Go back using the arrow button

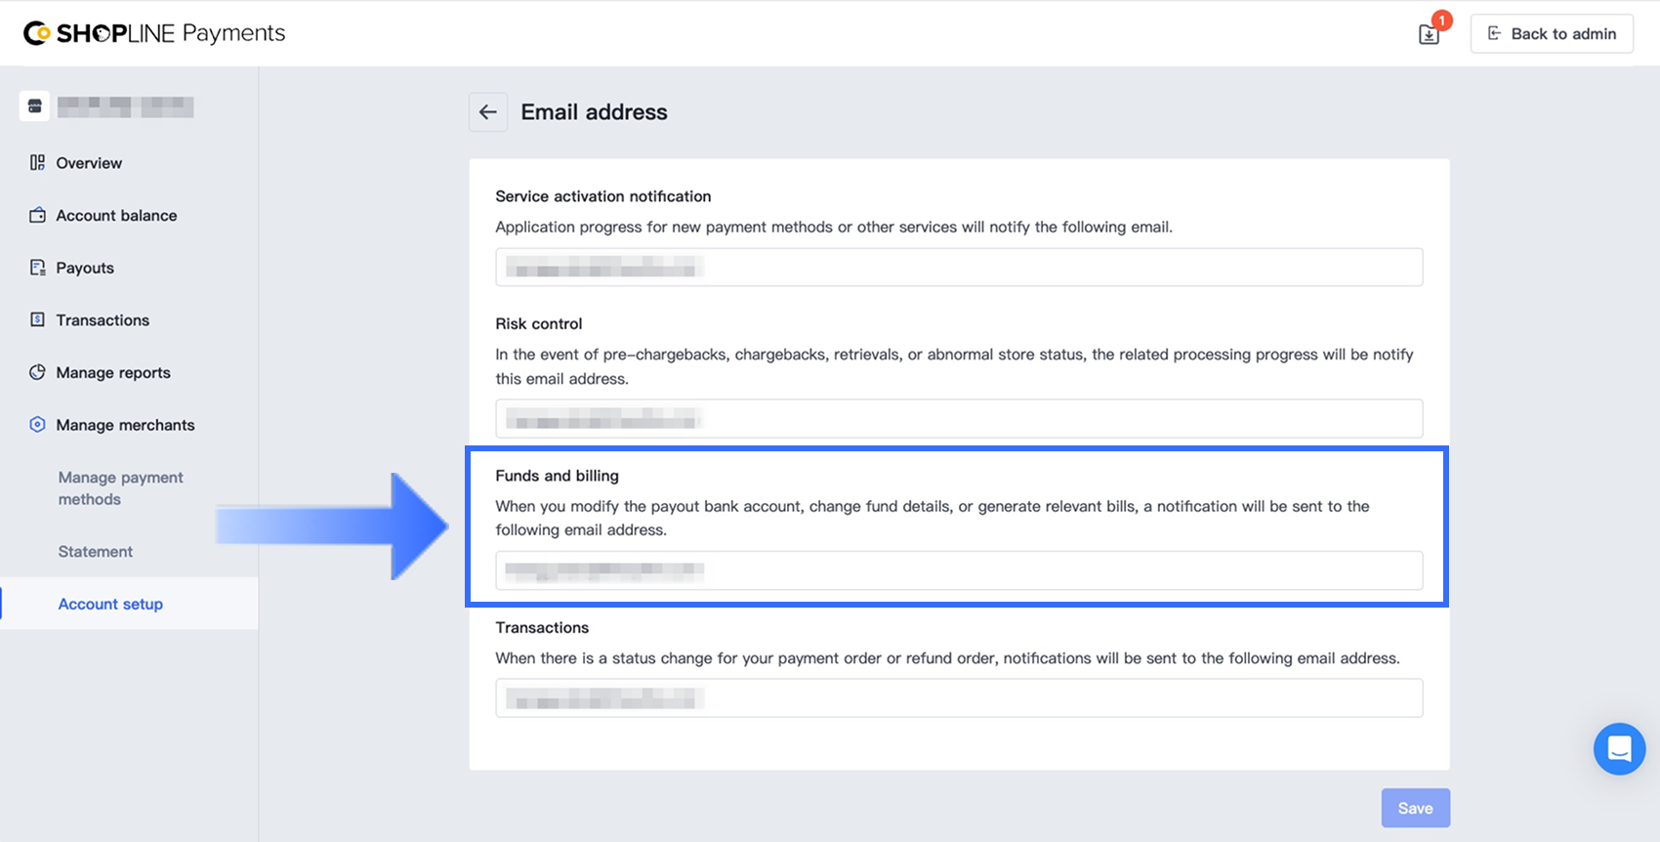click(x=488, y=112)
